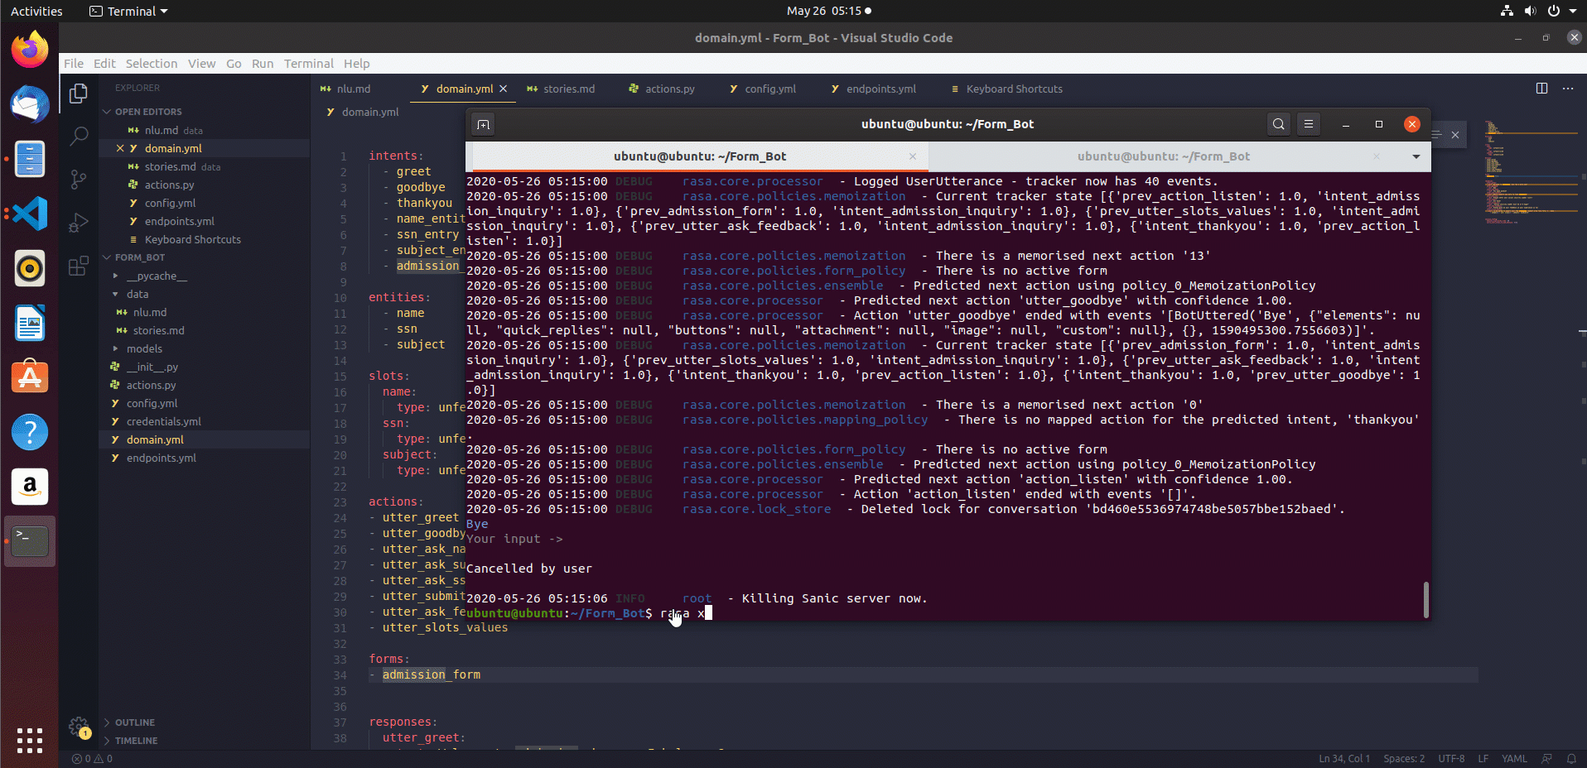Open the Explorer view in activity bar
Screen dimensions: 1587x768
click(79, 94)
